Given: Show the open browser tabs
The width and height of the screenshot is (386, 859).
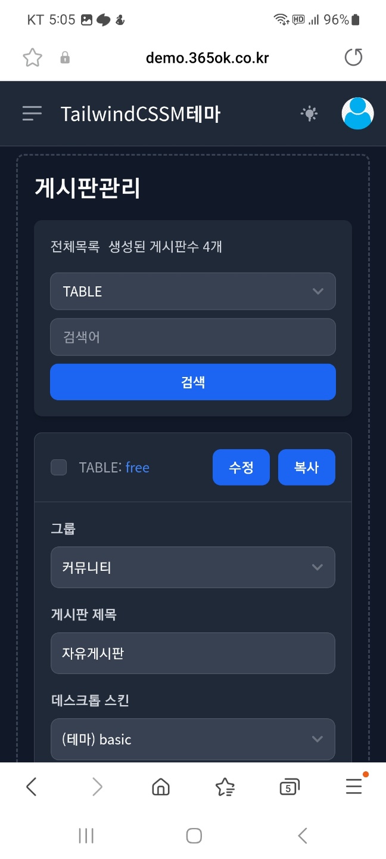Looking at the screenshot, I should (x=289, y=787).
